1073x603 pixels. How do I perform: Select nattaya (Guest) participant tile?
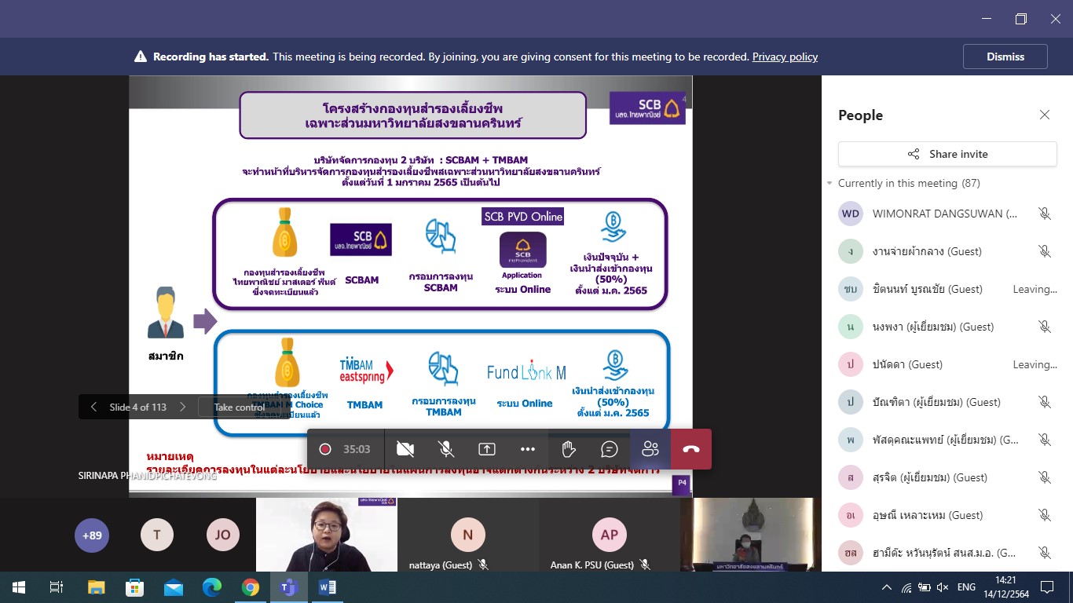[x=467, y=535]
